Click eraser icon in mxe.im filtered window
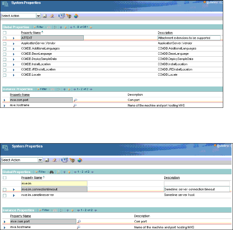Screen dimensions: 233x230 55,160
